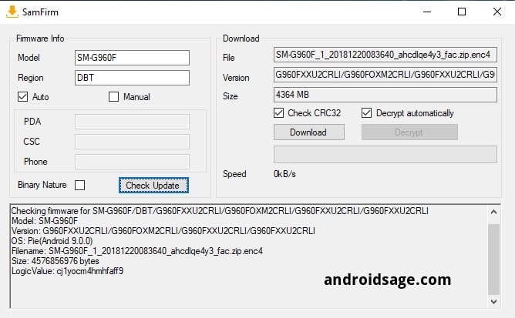Click the 'Checking firmware for' log line
The height and width of the screenshot is (318, 515).
220,211
